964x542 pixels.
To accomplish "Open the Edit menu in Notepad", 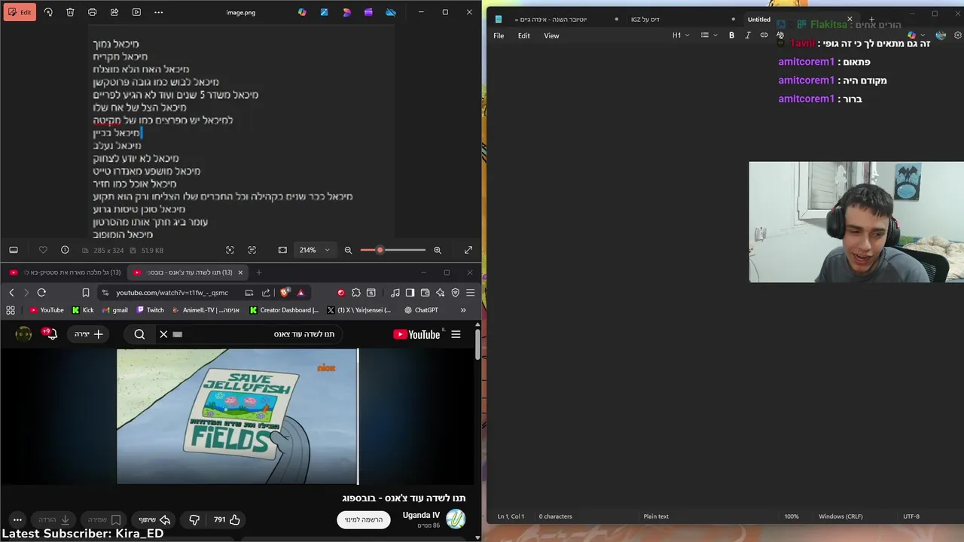I will [x=523, y=35].
